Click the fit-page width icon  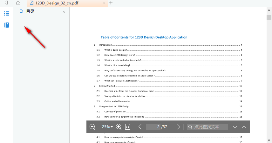click(x=127, y=127)
